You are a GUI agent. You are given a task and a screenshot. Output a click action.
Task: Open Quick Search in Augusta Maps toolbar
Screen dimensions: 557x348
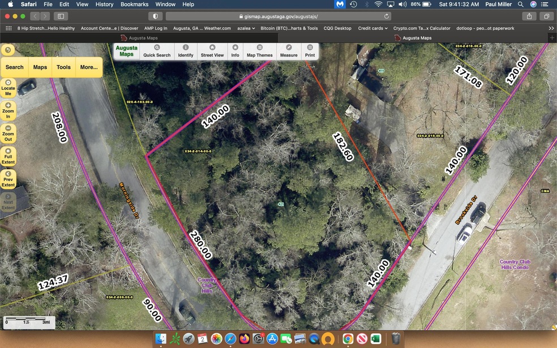(157, 51)
